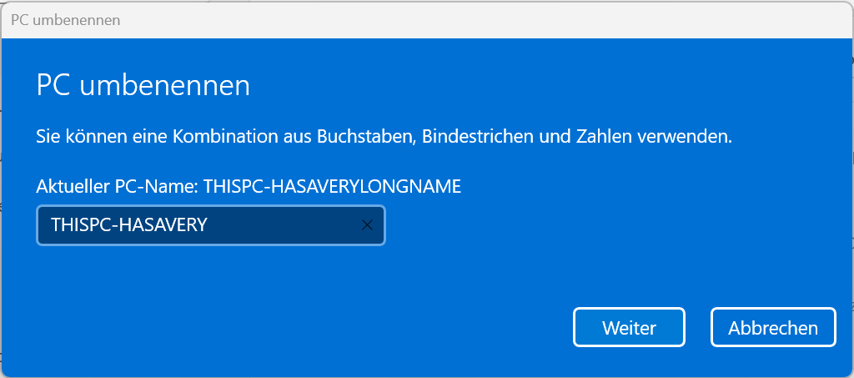Viewport: 854px width, 378px height.
Task: Cancel renaming with Abbrechen button
Action: 773,327
